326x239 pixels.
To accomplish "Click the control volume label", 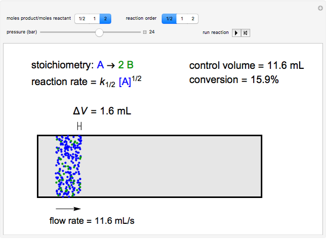I will pos(246,65).
